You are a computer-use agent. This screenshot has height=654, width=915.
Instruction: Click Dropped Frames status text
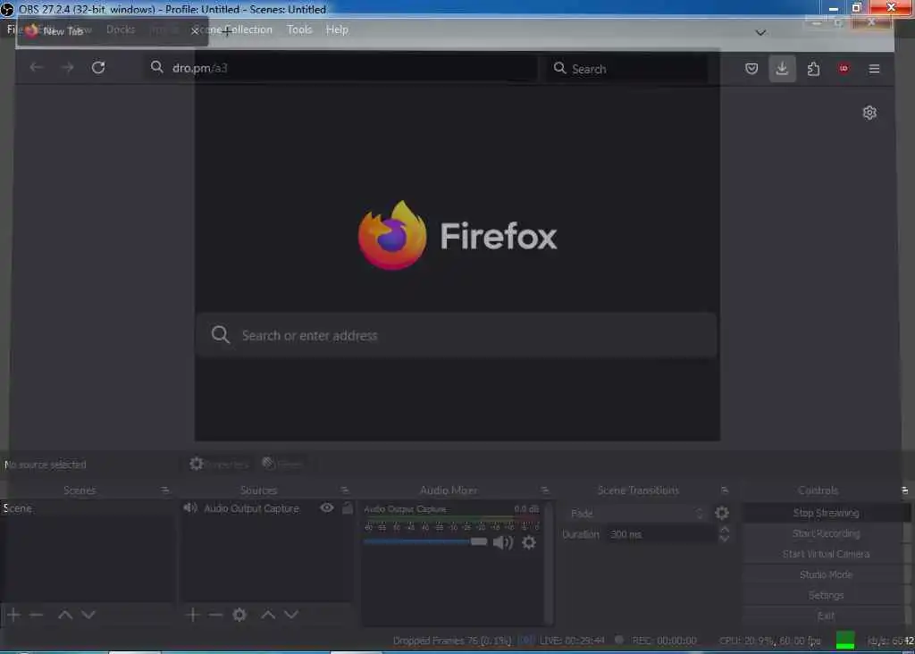click(x=451, y=641)
